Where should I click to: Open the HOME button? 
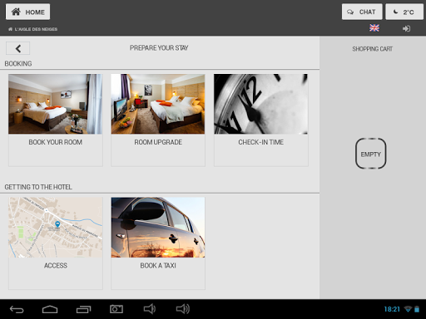[27, 12]
